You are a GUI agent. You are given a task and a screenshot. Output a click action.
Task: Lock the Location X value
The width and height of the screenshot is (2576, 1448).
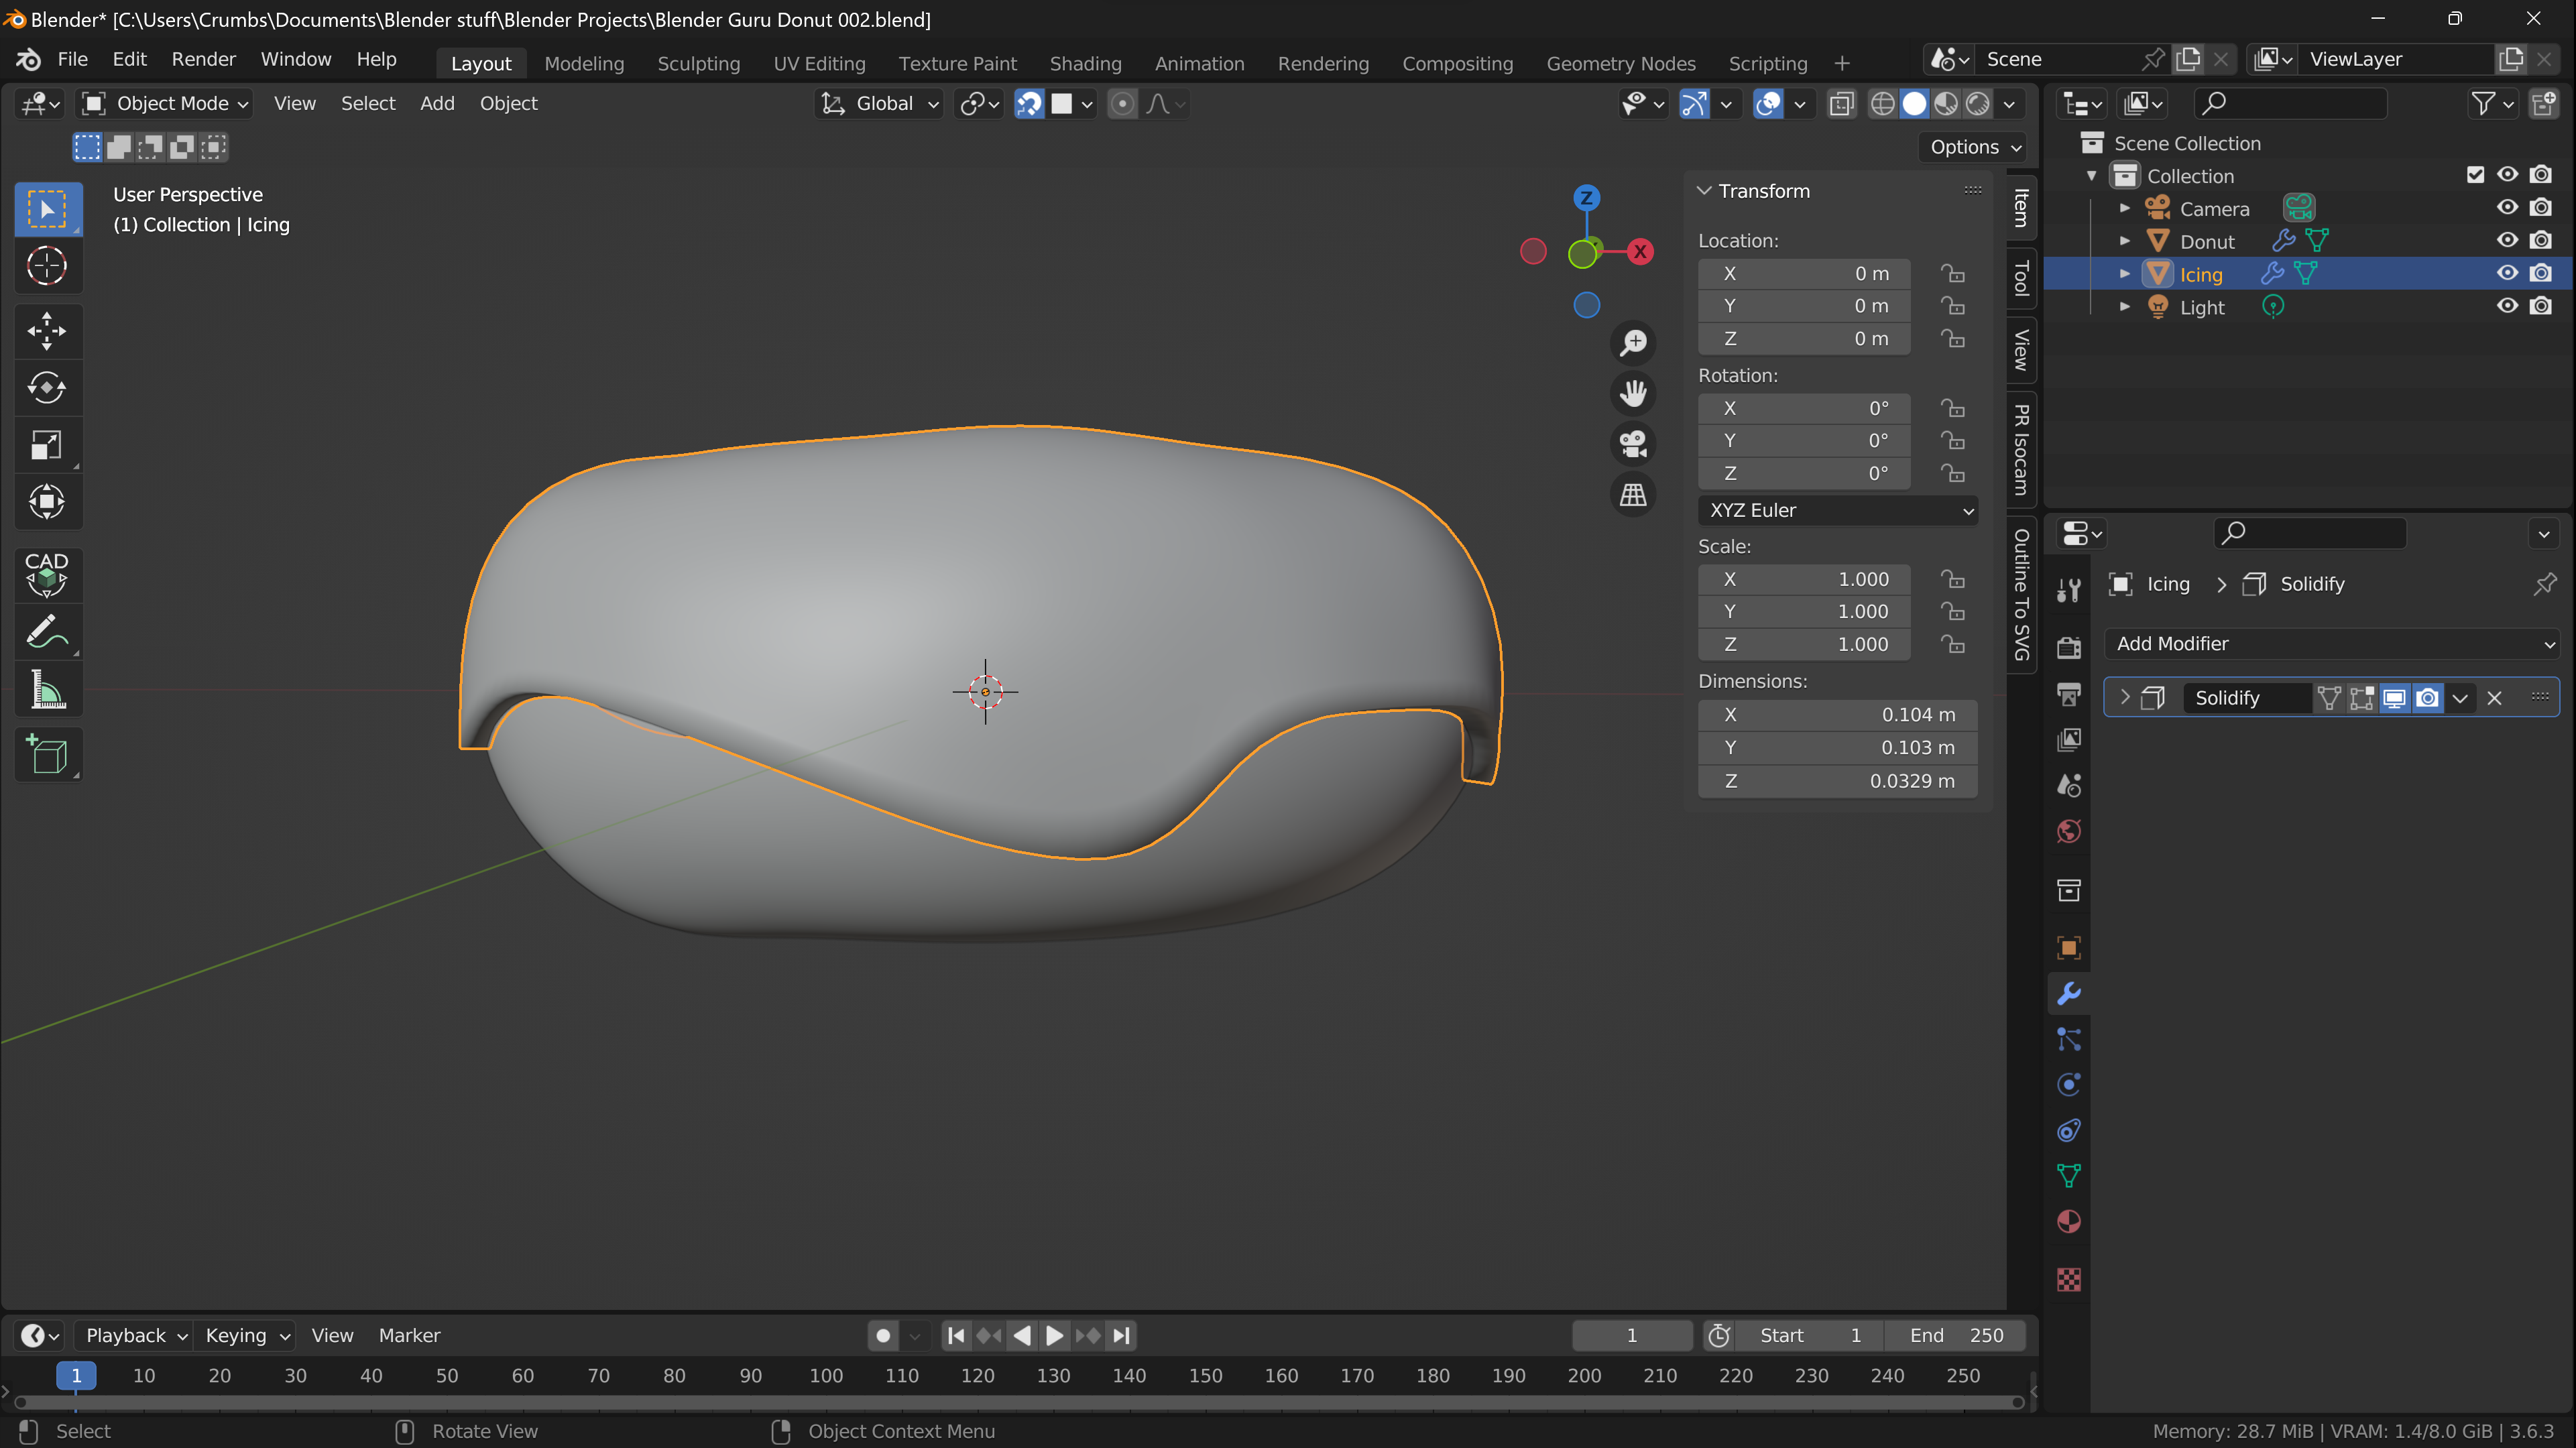pyautogui.click(x=1952, y=273)
